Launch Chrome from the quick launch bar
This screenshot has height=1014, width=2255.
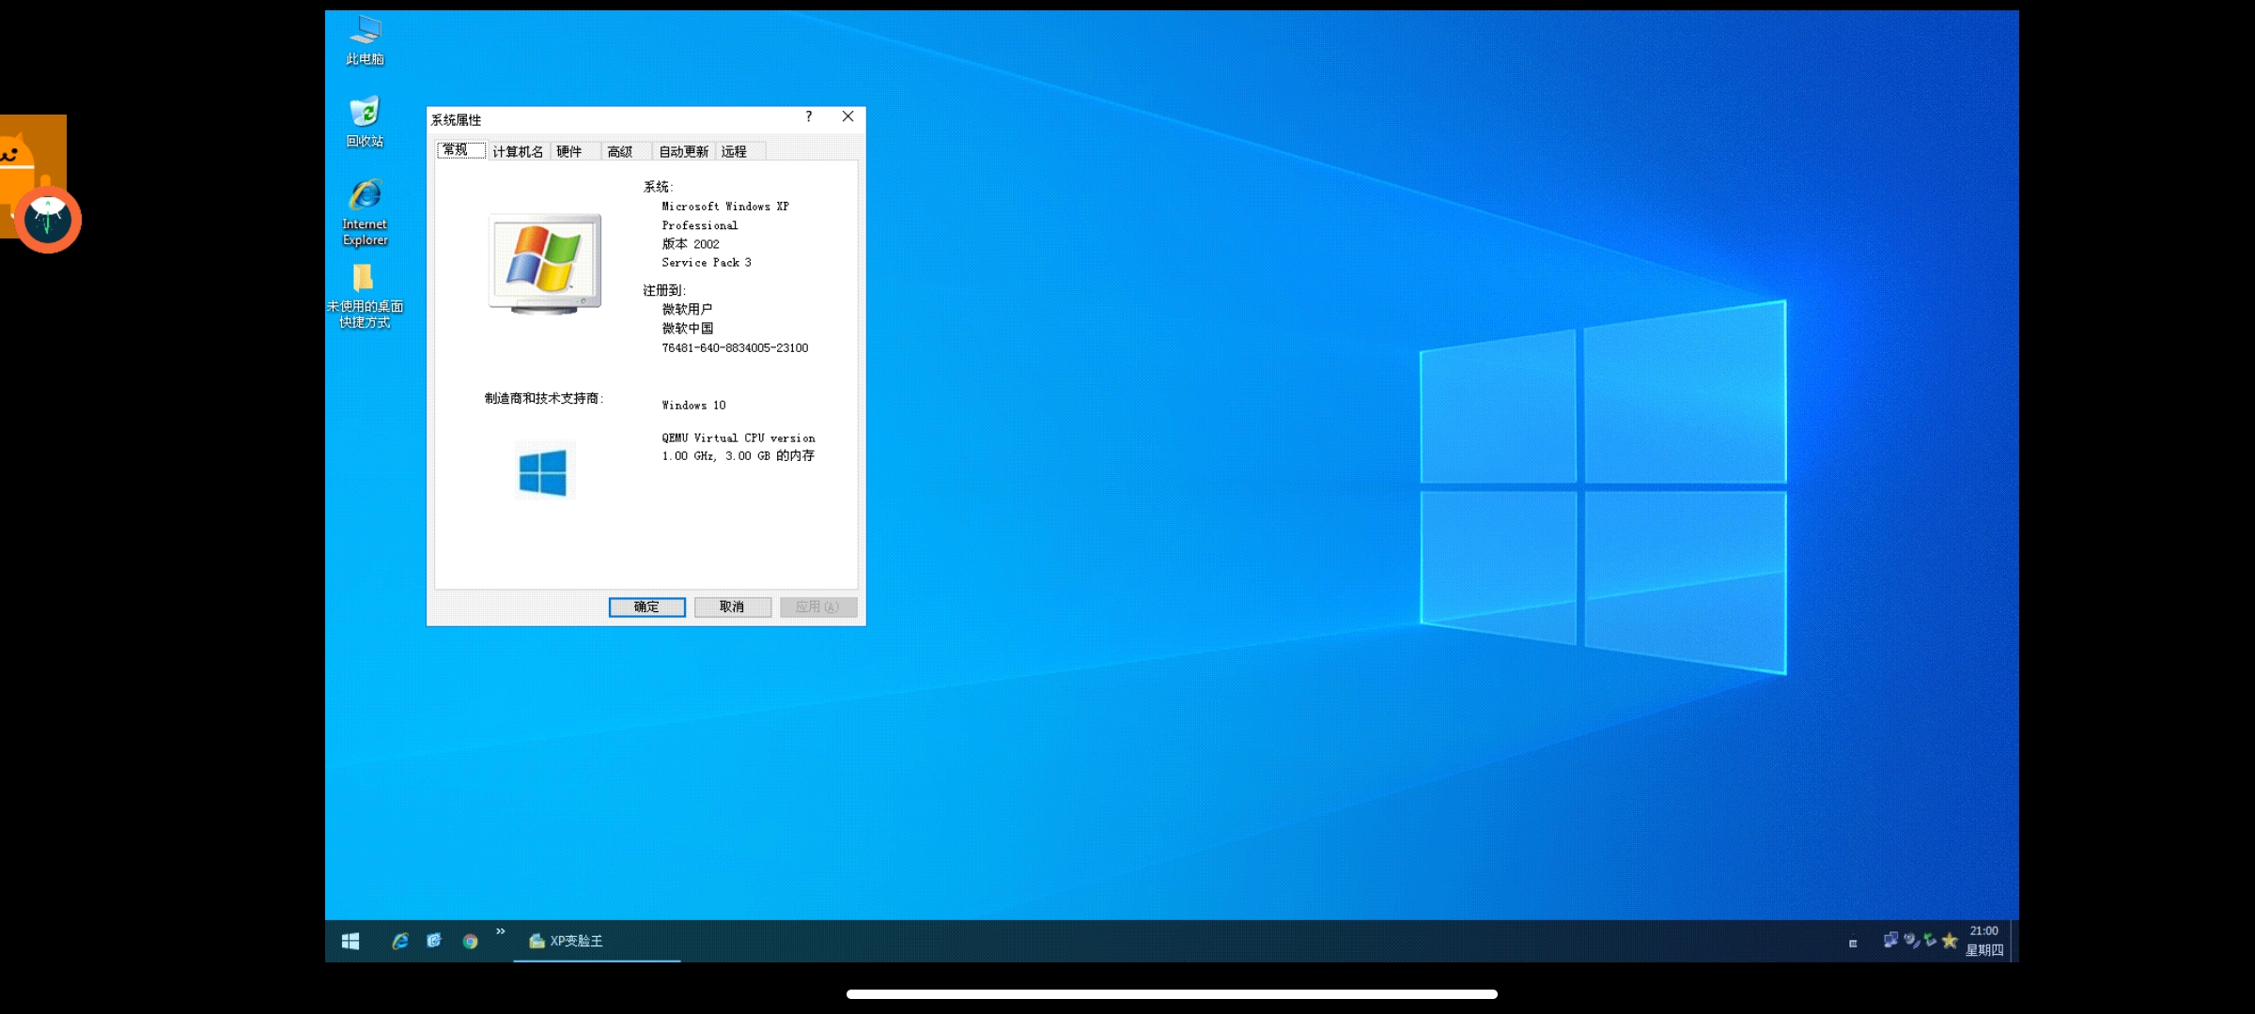point(470,941)
